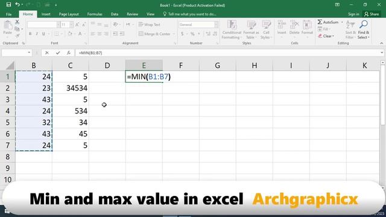Decrease the font size
The image size is (386, 217).
click(x=84, y=25)
